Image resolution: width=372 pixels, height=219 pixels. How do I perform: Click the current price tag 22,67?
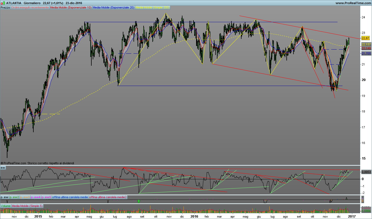(x=366, y=38)
